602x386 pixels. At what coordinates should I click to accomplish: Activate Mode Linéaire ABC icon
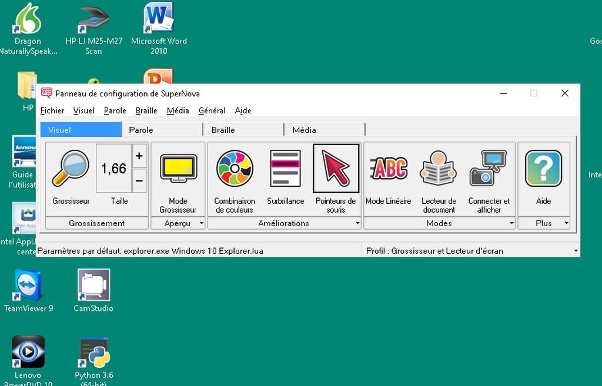coord(389,168)
